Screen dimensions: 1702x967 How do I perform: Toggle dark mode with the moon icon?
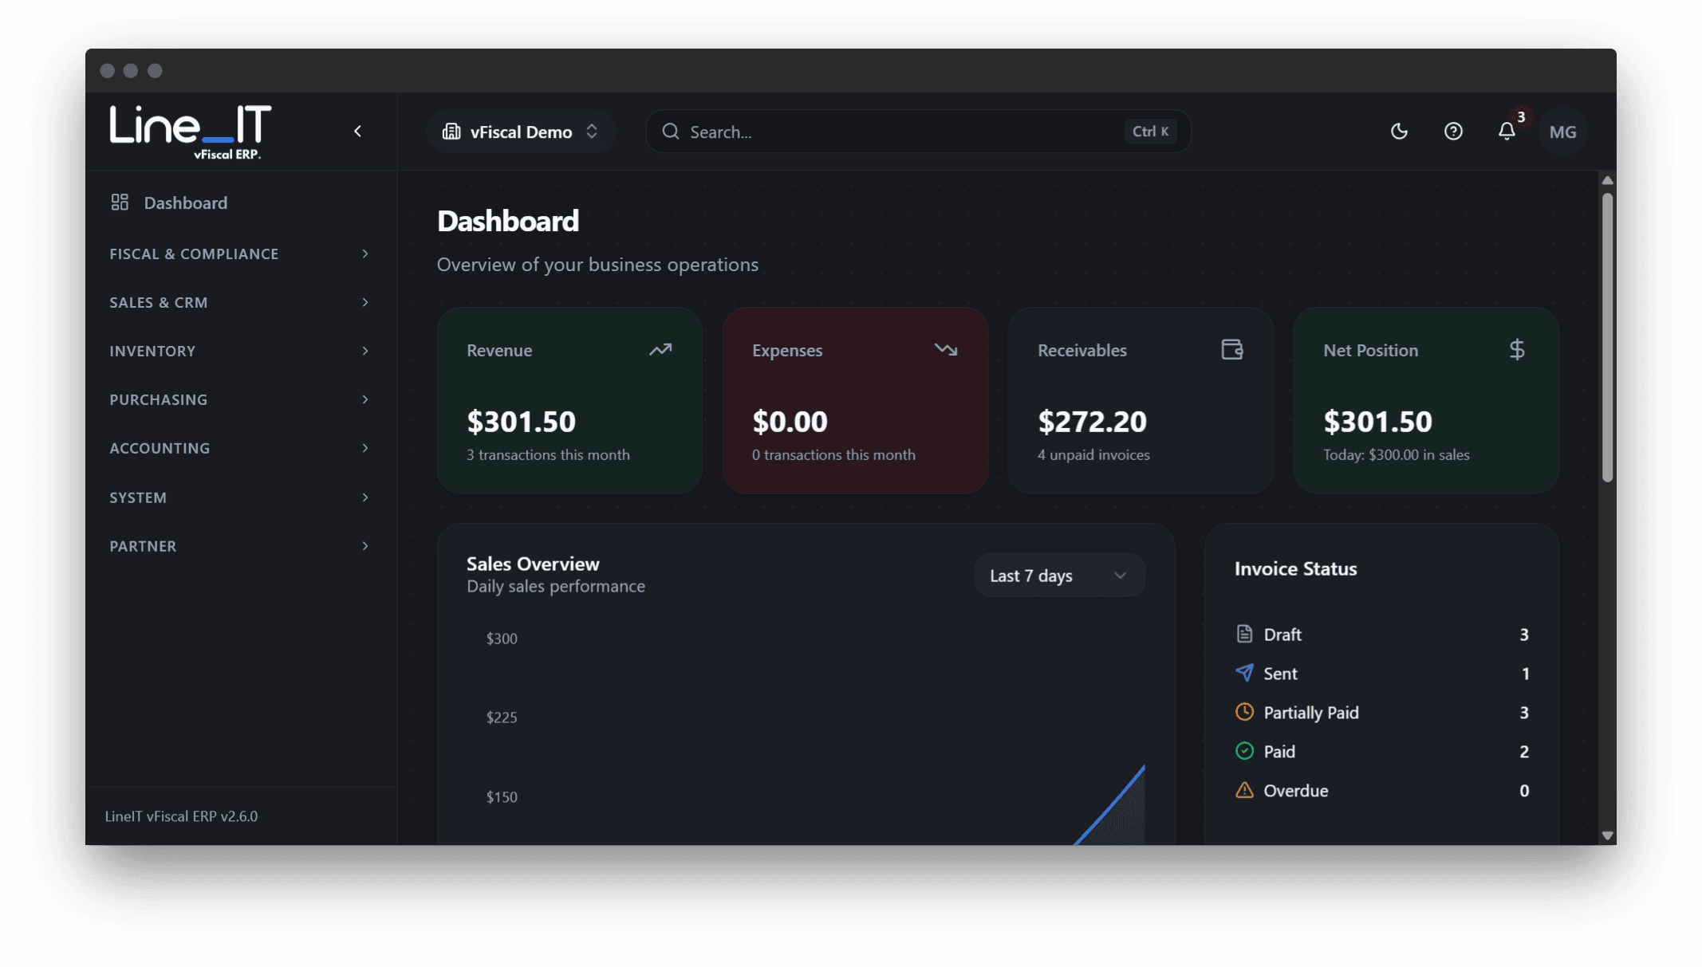point(1399,131)
